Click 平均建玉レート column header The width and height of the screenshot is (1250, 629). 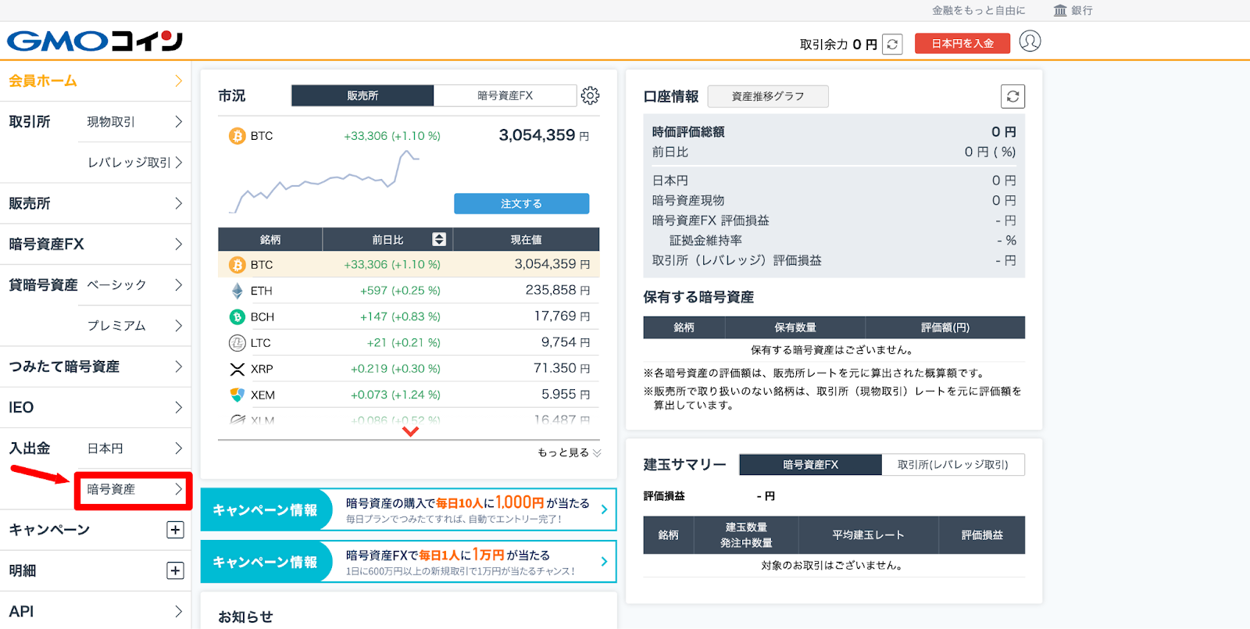868,535
